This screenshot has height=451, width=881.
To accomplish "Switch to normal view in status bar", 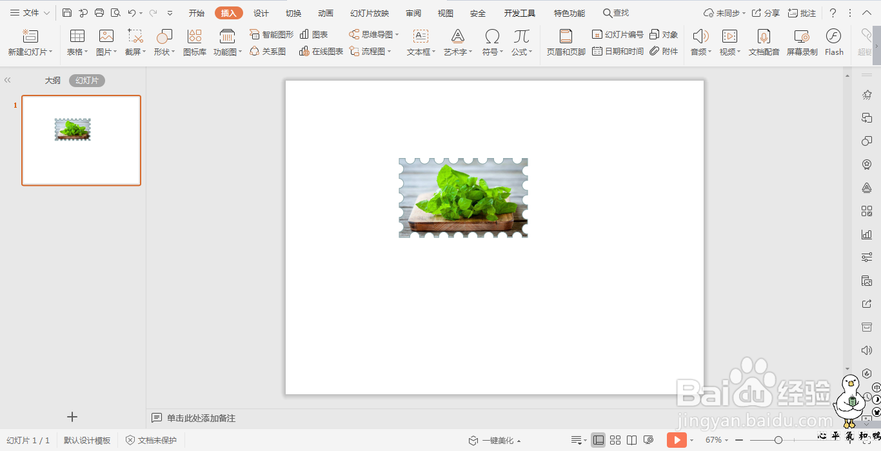I will [x=599, y=440].
